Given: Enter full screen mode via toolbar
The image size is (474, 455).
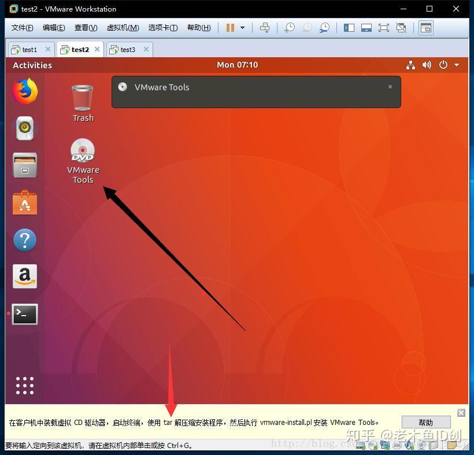Looking at the screenshot, I should tap(384, 28).
